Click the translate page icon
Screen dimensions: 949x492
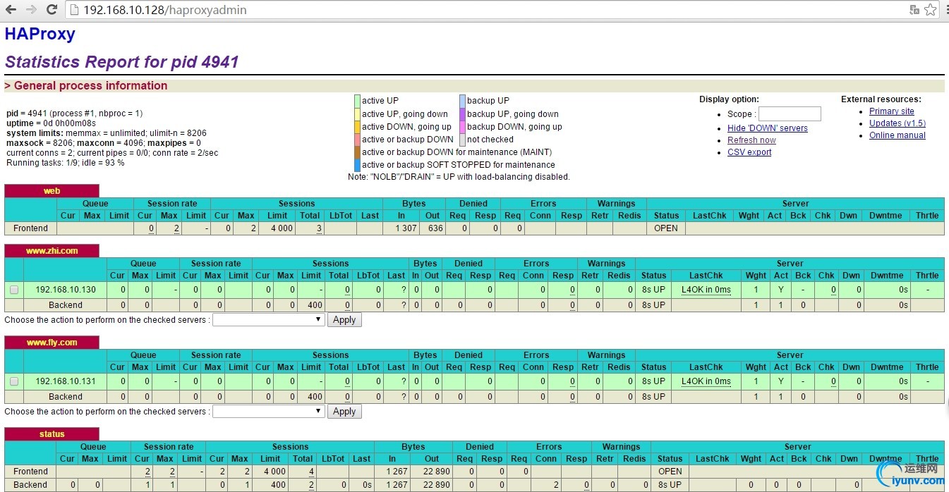(x=914, y=10)
